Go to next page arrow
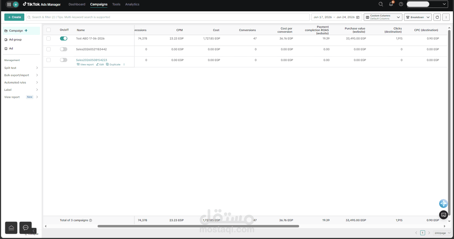454x239 pixels. tap(429, 233)
